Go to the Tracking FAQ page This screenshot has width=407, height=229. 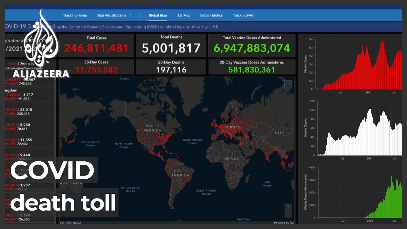click(243, 15)
